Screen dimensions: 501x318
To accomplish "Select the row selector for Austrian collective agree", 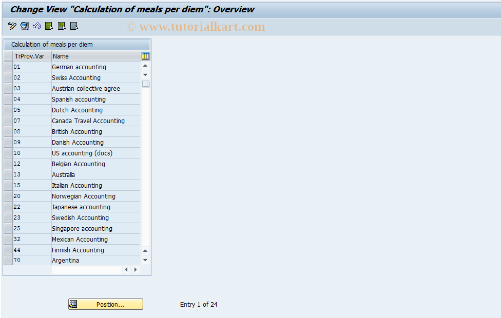I will point(8,88).
